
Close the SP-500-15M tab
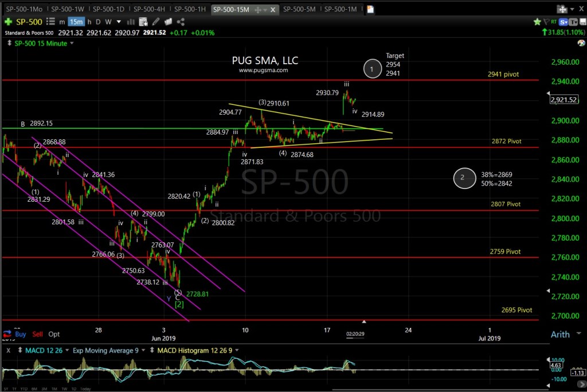(273, 10)
